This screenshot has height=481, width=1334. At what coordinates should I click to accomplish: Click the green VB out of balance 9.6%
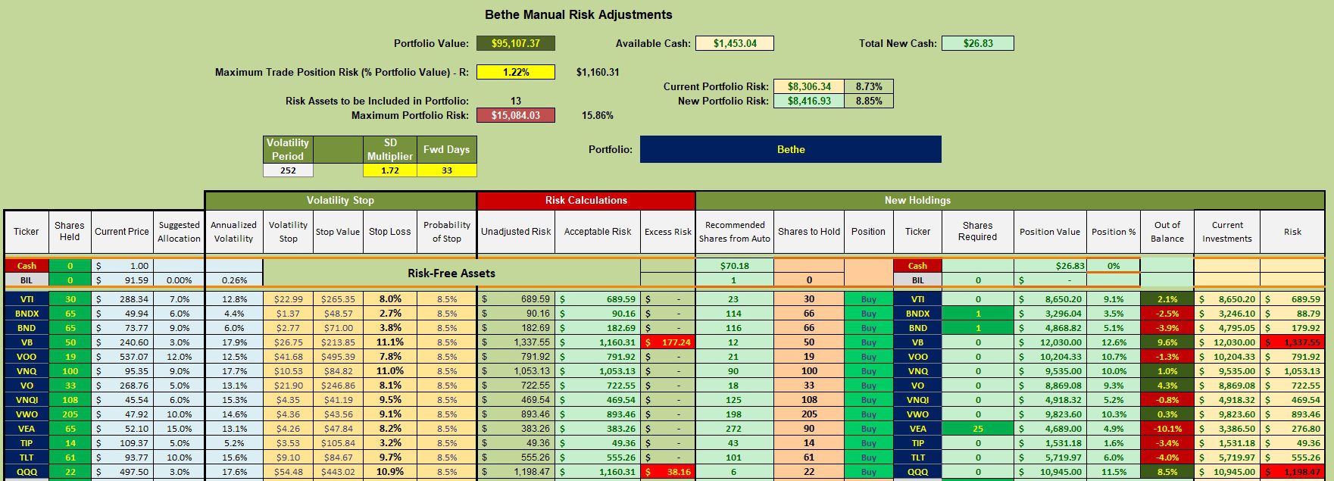tap(1167, 342)
